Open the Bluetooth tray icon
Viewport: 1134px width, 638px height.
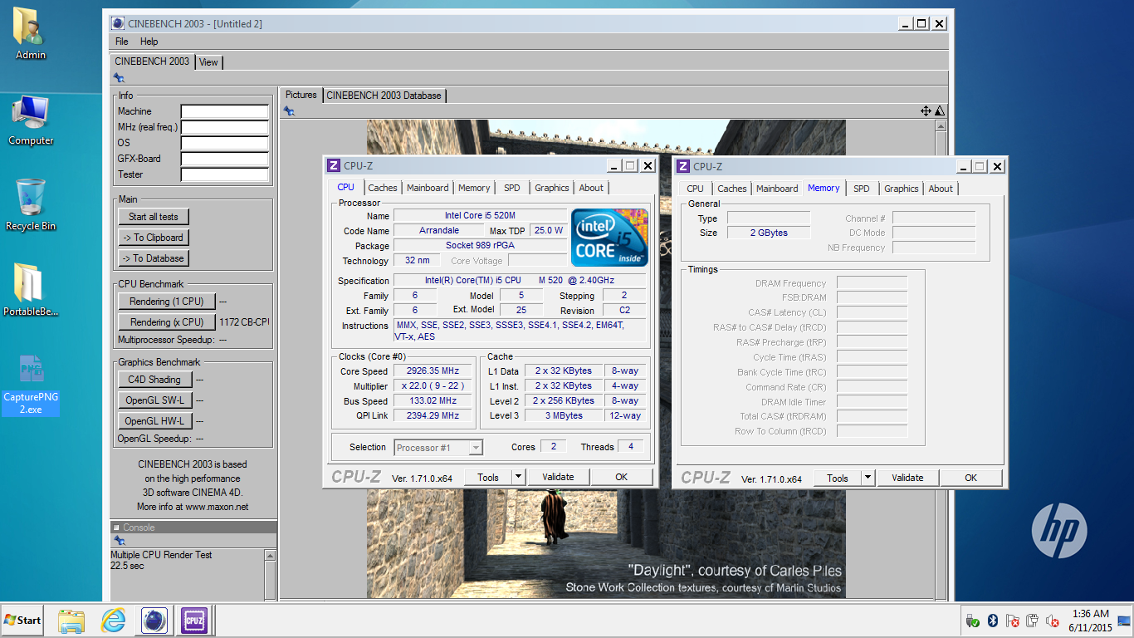[x=992, y=621]
